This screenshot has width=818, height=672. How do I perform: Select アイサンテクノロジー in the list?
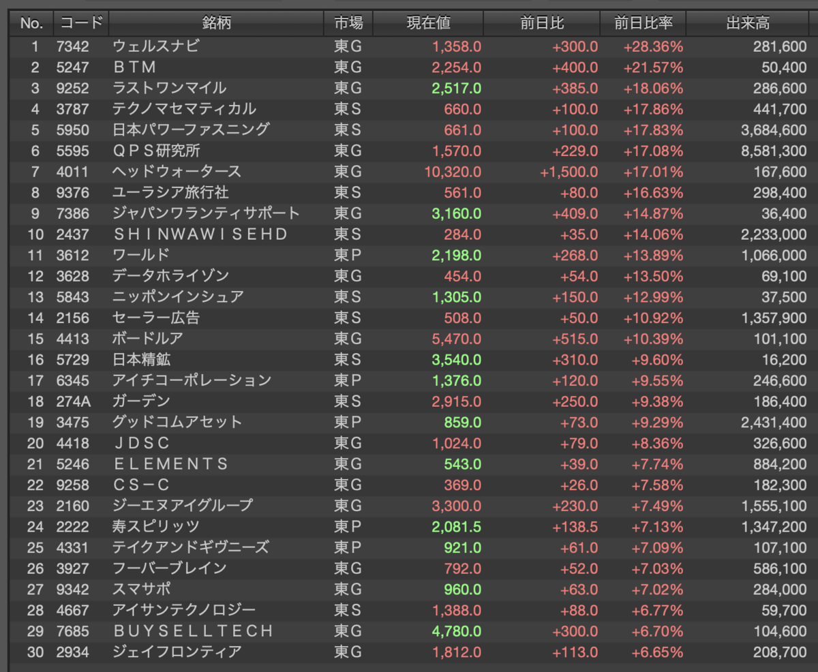pos(184,610)
